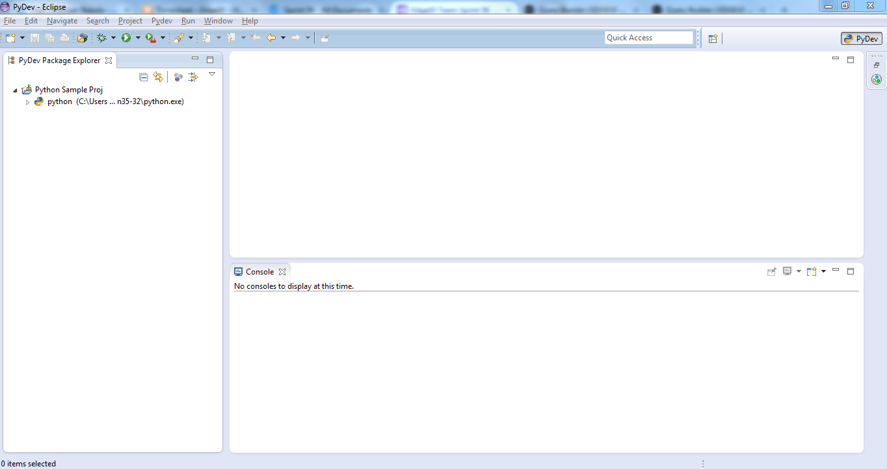
Task: Open the Help menu
Action: (250, 21)
